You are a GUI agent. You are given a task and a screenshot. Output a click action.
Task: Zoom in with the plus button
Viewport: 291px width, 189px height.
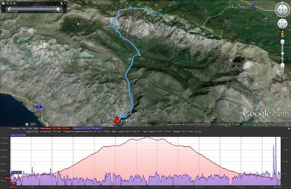(x=282, y=41)
